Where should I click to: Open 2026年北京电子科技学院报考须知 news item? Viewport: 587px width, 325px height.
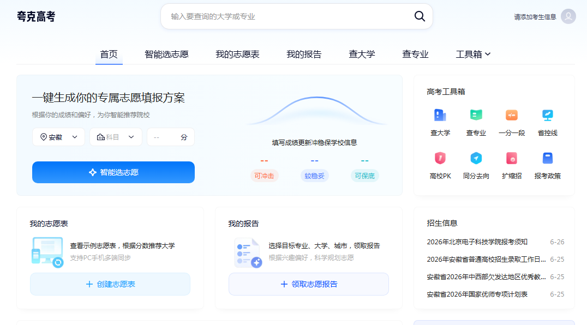click(x=477, y=242)
